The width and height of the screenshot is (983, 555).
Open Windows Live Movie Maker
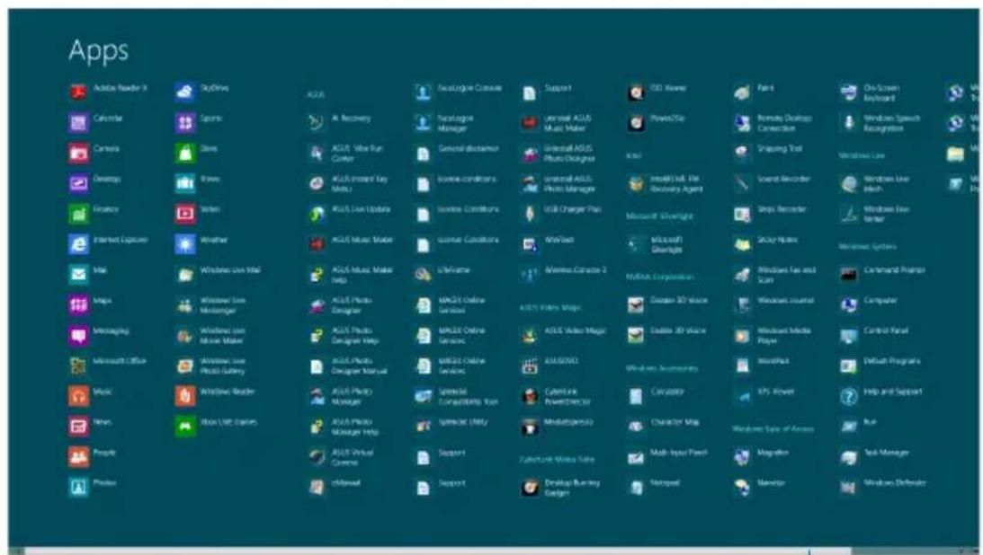coord(210,335)
